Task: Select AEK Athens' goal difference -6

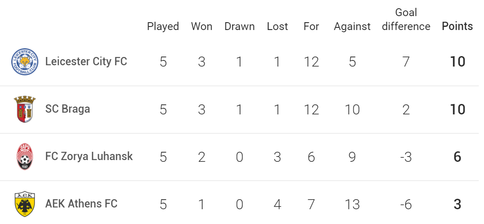Action: [406, 204]
